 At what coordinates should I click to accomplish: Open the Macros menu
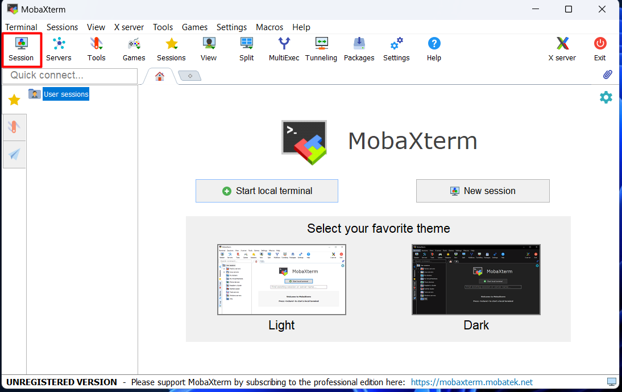click(x=269, y=27)
